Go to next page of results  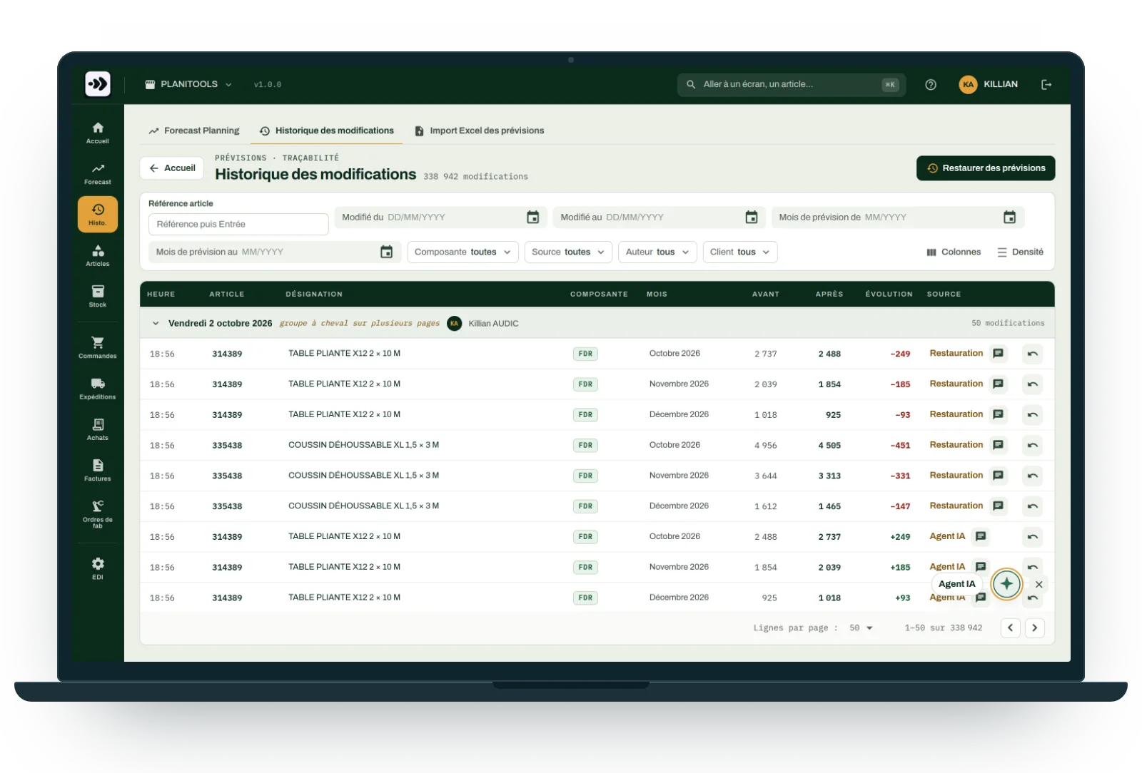coord(1035,628)
